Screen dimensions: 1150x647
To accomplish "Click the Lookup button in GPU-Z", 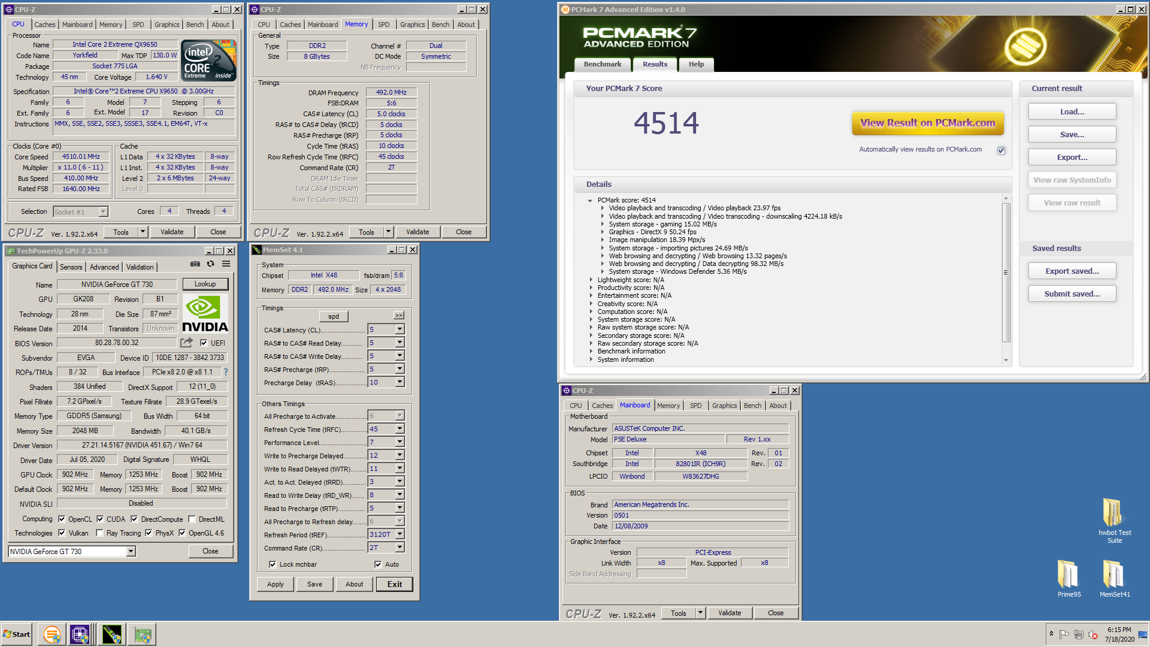I will 205,284.
